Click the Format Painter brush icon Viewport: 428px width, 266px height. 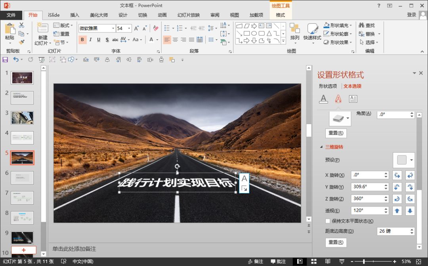point(22,42)
